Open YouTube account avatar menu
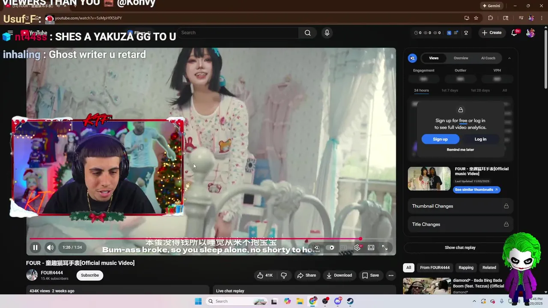The image size is (548, 308). coord(530,33)
